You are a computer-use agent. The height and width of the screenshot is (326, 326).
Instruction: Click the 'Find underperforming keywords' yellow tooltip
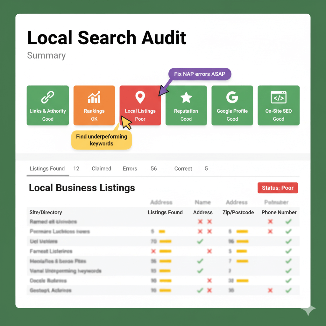click(x=101, y=140)
